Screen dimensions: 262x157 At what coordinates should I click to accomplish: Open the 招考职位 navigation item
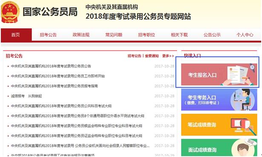(147, 35)
